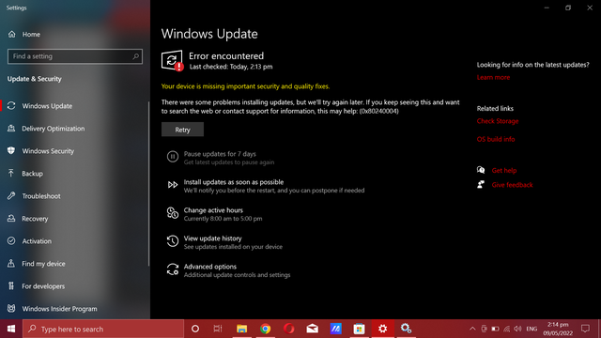Open Task View in taskbar
Image resolution: width=601 pixels, height=338 pixels.
[x=218, y=329]
